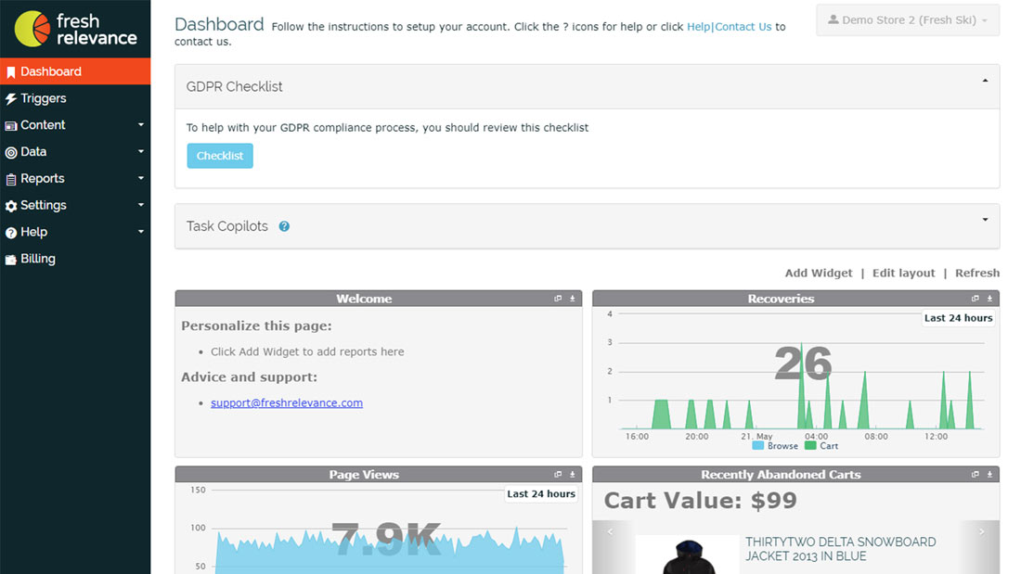Viewport: 1021px width, 574px height.
Task: Pop out the Recoveries widget
Action: point(975,299)
